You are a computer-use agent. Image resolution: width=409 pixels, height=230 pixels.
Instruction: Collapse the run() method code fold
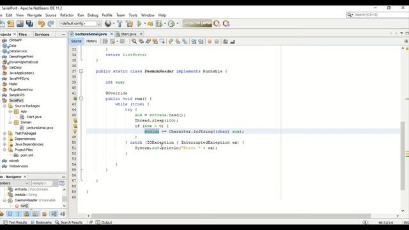click(81, 98)
